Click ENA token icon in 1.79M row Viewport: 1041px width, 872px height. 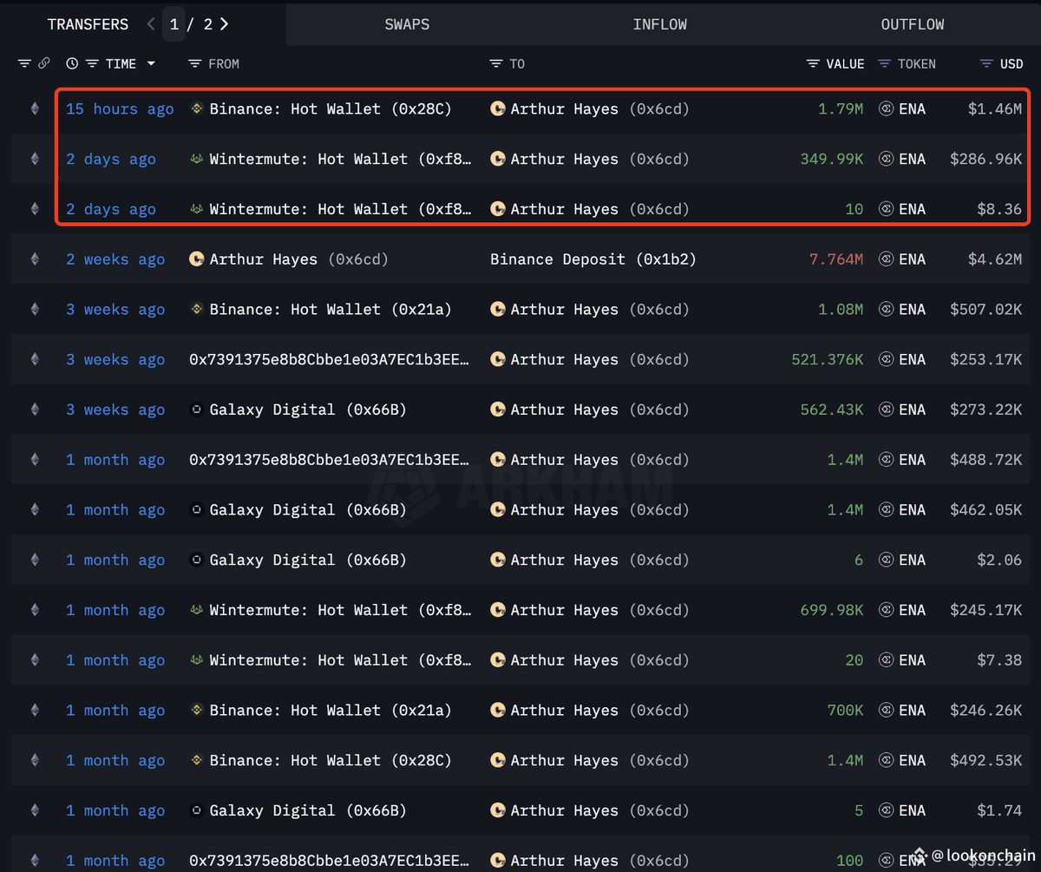tap(887, 108)
